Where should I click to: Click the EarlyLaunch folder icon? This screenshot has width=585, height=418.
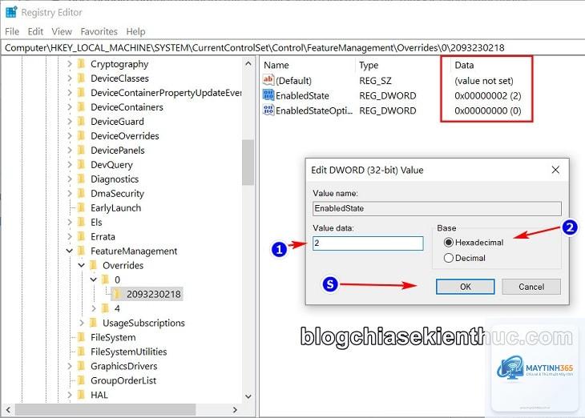(x=82, y=207)
